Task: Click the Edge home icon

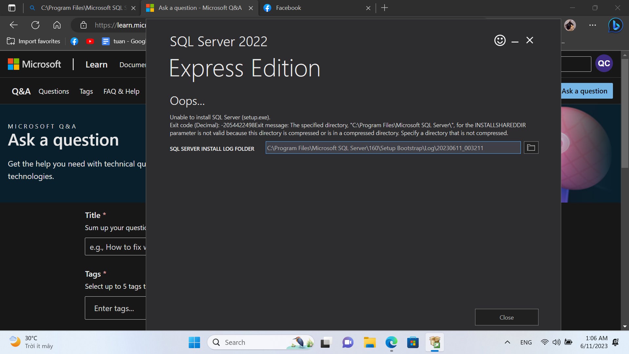Action: pos(57,25)
